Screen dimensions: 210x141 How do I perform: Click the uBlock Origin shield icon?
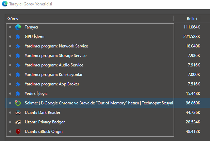[x=18, y=132]
